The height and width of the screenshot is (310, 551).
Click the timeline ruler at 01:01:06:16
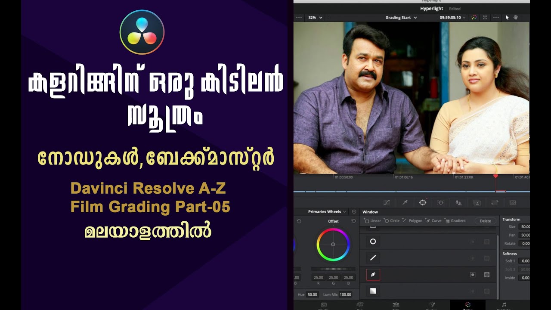point(404,177)
